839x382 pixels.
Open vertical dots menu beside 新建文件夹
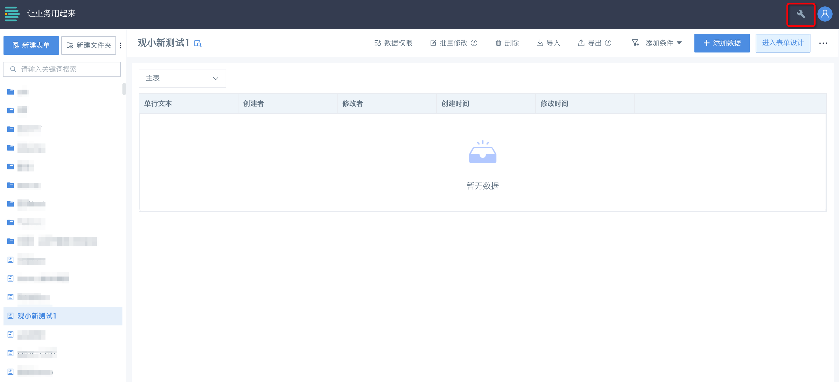(120, 45)
